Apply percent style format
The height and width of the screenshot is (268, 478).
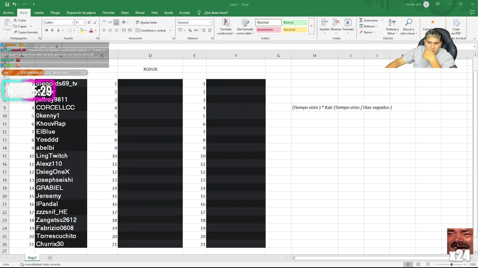[190, 31]
